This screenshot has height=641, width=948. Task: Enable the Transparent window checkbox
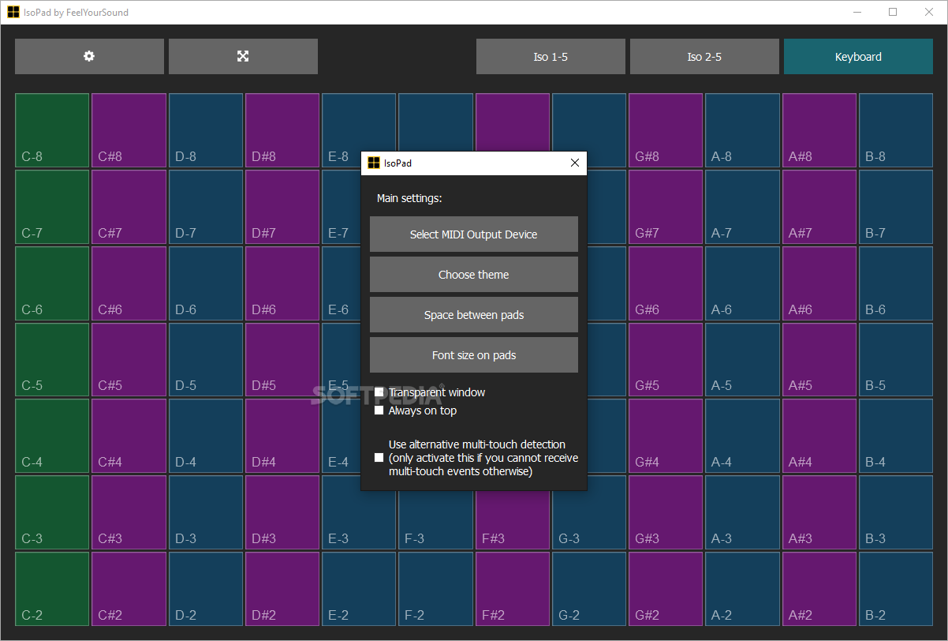coord(379,392)
